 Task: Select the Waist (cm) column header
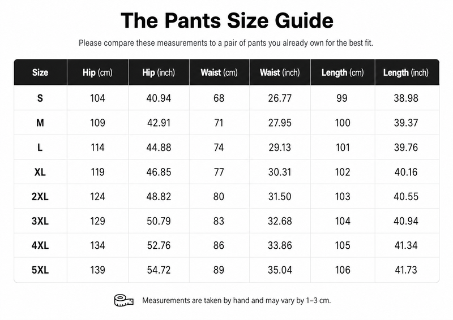(219, 72)
